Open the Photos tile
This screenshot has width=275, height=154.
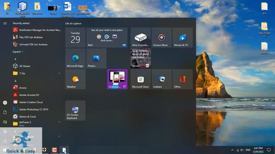click(96, 58)
